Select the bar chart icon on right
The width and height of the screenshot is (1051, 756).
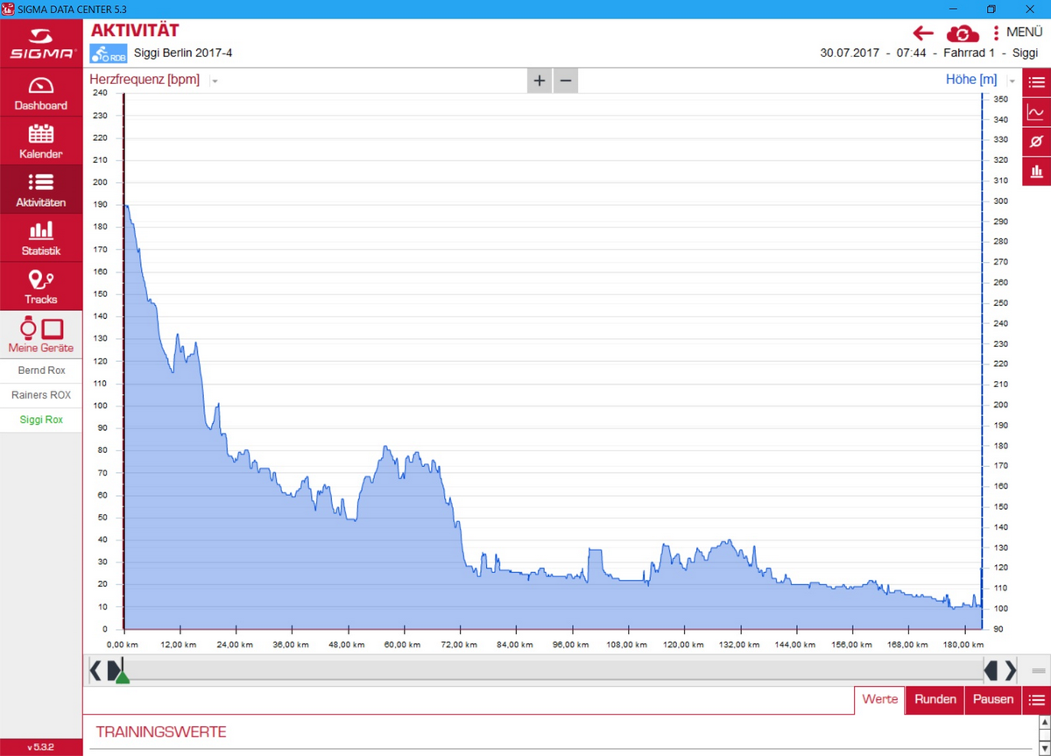click(x=1036, y=171)
